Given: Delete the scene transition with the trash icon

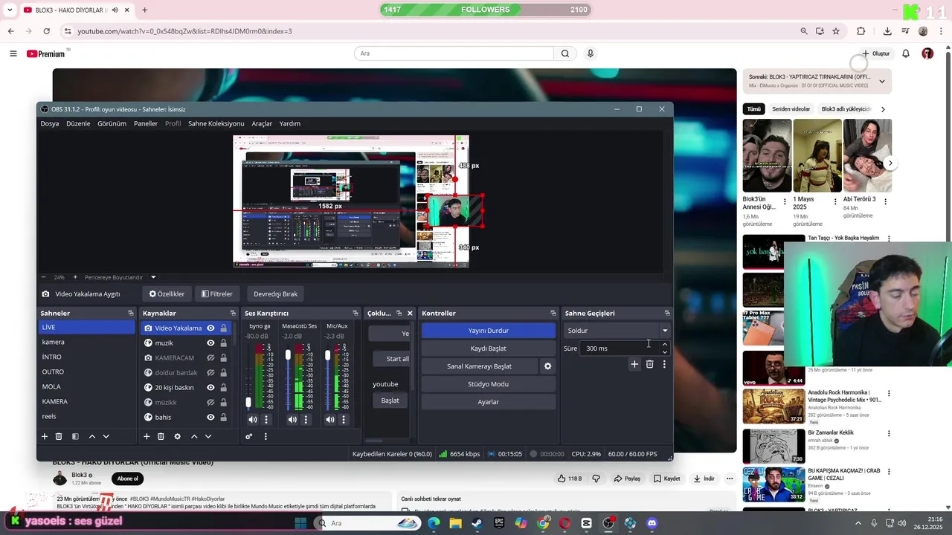Looking at the screenshot, I should click(x=649, y=364).
